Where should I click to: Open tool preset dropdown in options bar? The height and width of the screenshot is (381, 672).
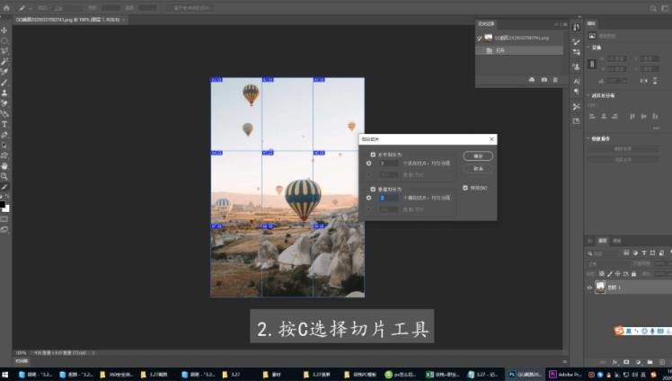[x=31, y=8]
